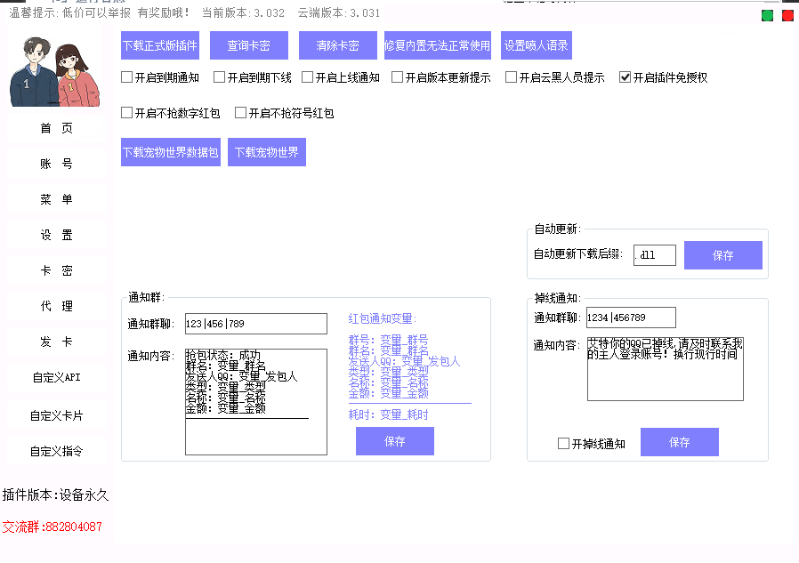Click 下载宠物世界数据包
Image resolution: width=799 pixels, height=563 pixels.
pyautogui.click(x=170, y=151)
